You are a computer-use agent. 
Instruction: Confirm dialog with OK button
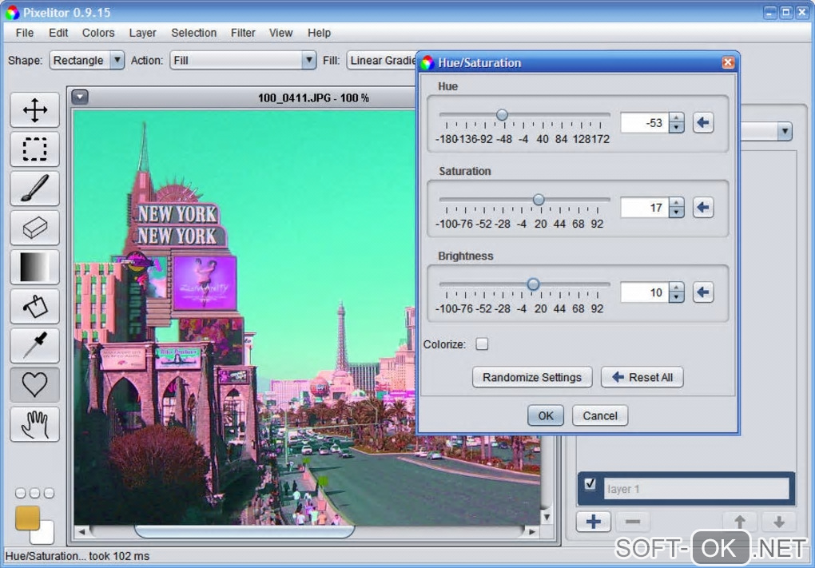(545, 415)
